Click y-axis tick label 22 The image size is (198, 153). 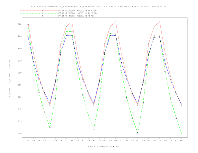point(19,60)
